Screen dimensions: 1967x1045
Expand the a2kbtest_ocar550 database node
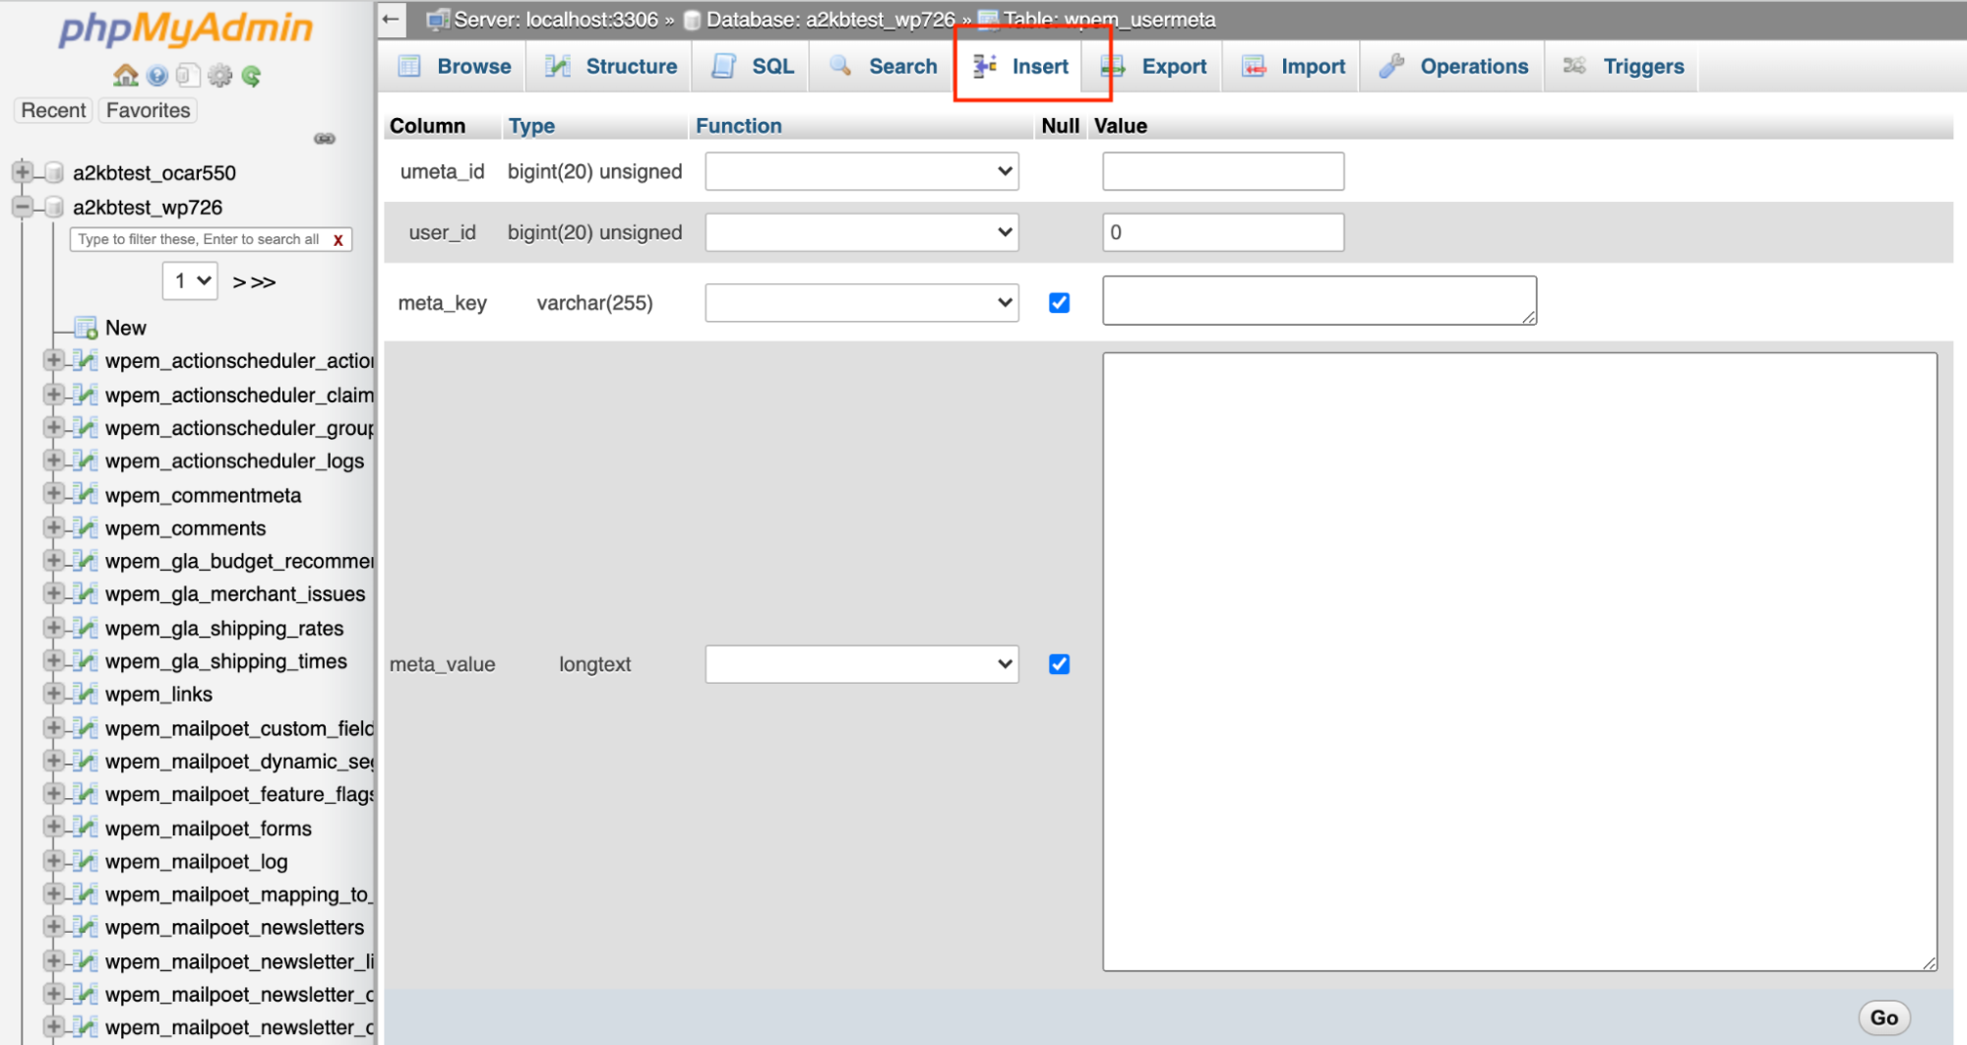(22, 172)
